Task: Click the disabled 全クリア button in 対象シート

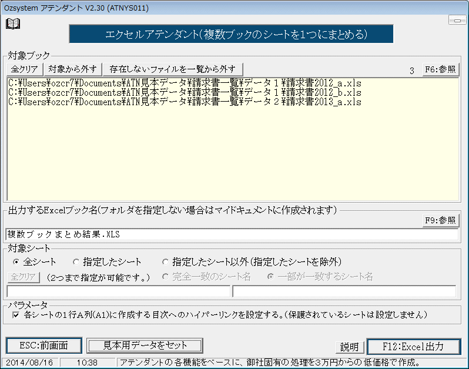Action: click(x=24, y=277)
